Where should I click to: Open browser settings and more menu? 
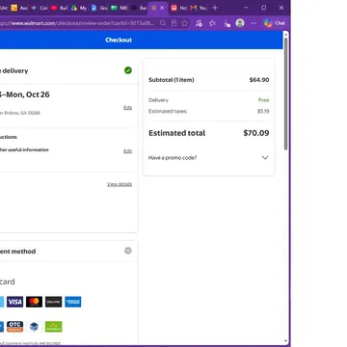click(254, 23)
